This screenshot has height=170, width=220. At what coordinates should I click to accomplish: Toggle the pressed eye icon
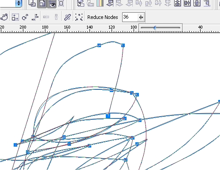pos(52,4)
